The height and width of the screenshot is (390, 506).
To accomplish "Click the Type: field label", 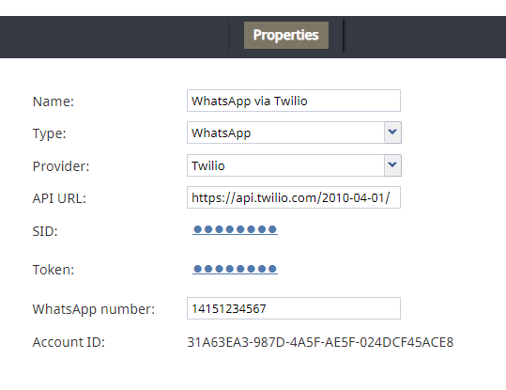I will 49,133.
